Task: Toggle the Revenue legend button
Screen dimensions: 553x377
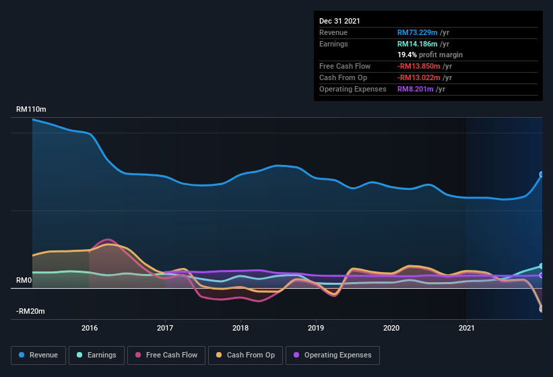Action: (x=38, y=355)
